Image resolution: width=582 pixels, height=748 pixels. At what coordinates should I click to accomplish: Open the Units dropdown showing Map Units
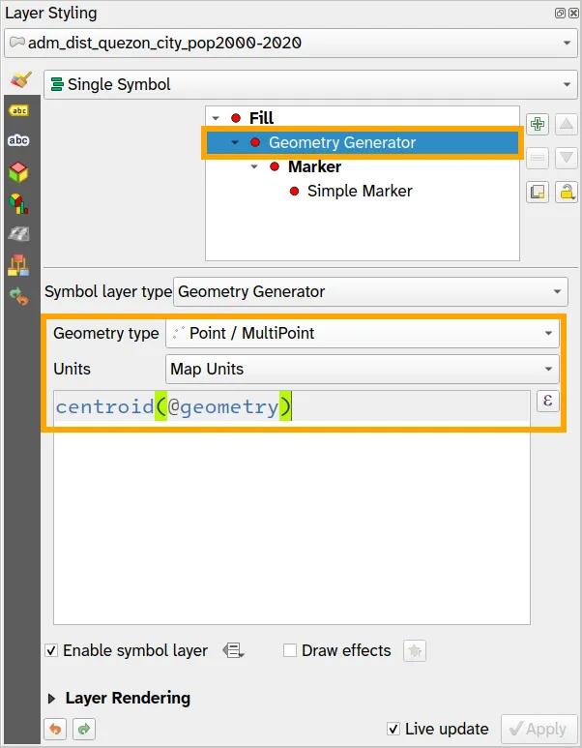363,369
